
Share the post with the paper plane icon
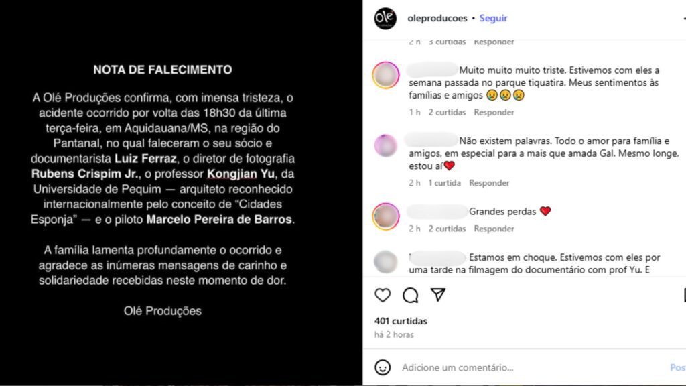pyautogui.click(x=438, y=295)
